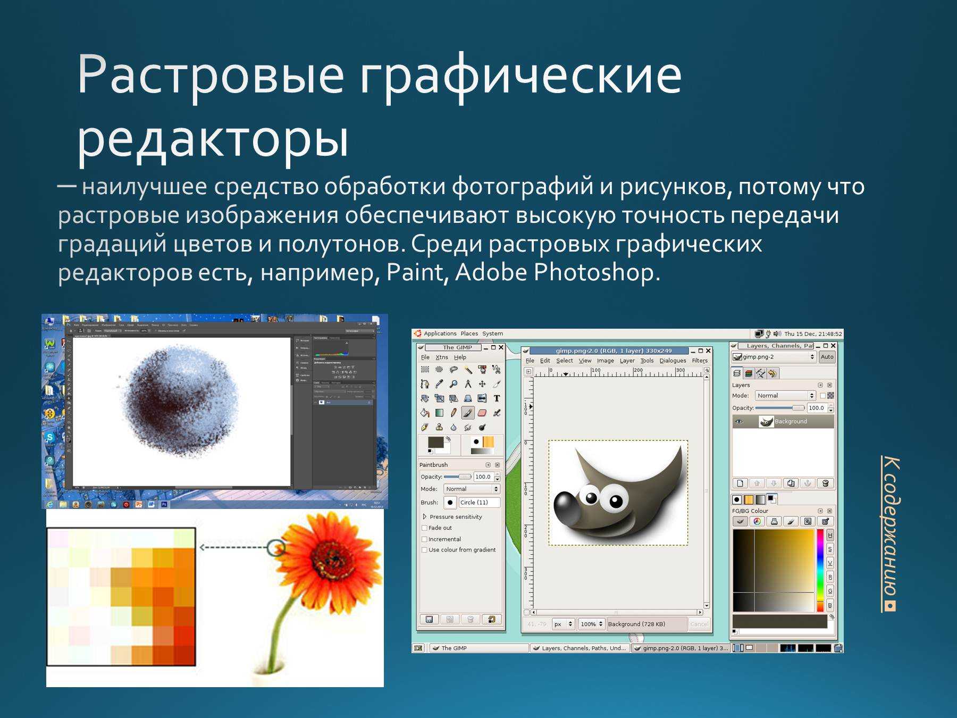Select the Free Select lasso tool

454,370
